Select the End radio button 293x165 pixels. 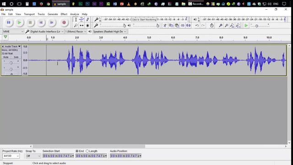click(77, 151)
